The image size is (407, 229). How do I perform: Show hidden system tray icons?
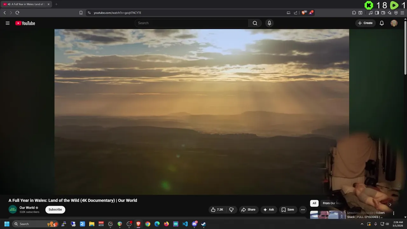(x=362, y=224)
